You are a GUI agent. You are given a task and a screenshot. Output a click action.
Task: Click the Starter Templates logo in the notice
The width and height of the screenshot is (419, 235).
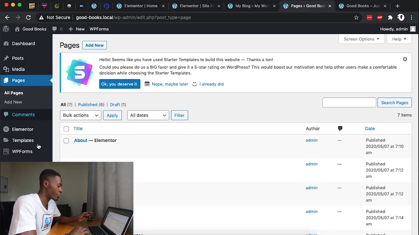point(79,72)
